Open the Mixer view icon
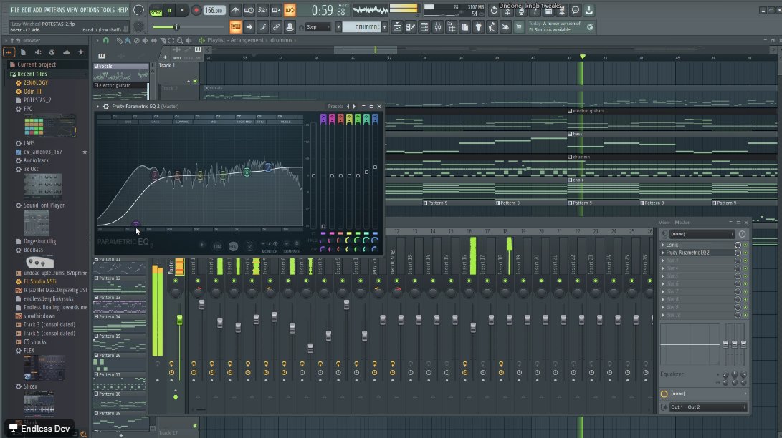This screenshot has height=438, width=782. click(x=437, y=27)
